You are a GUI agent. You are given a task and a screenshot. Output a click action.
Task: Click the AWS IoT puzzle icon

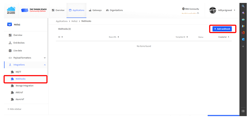tap(12, 93)
